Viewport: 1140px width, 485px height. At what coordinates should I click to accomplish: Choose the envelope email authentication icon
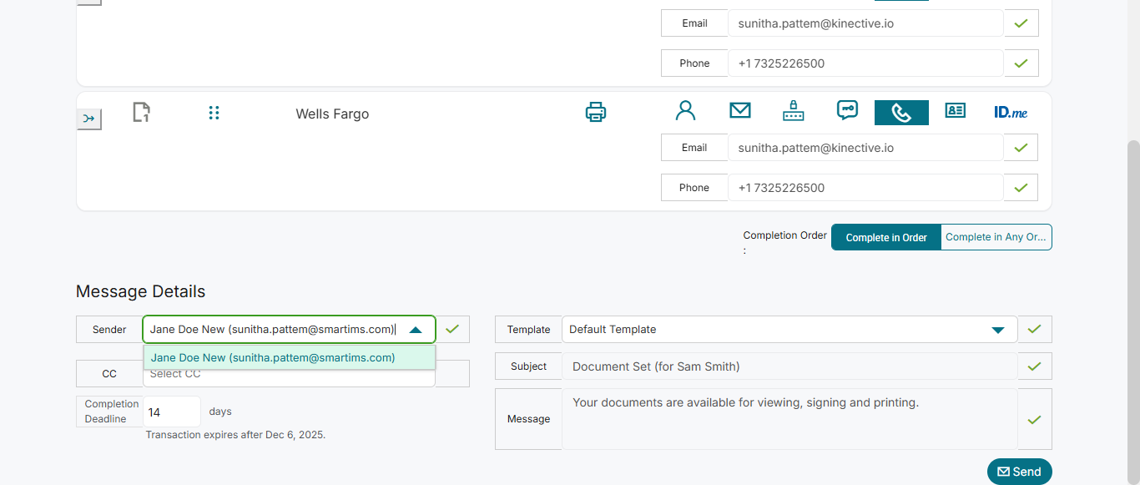point(739,111)
